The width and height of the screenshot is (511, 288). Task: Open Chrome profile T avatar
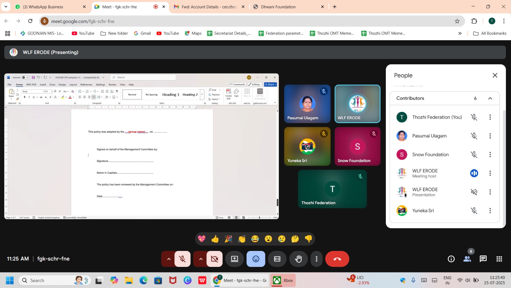492,21
